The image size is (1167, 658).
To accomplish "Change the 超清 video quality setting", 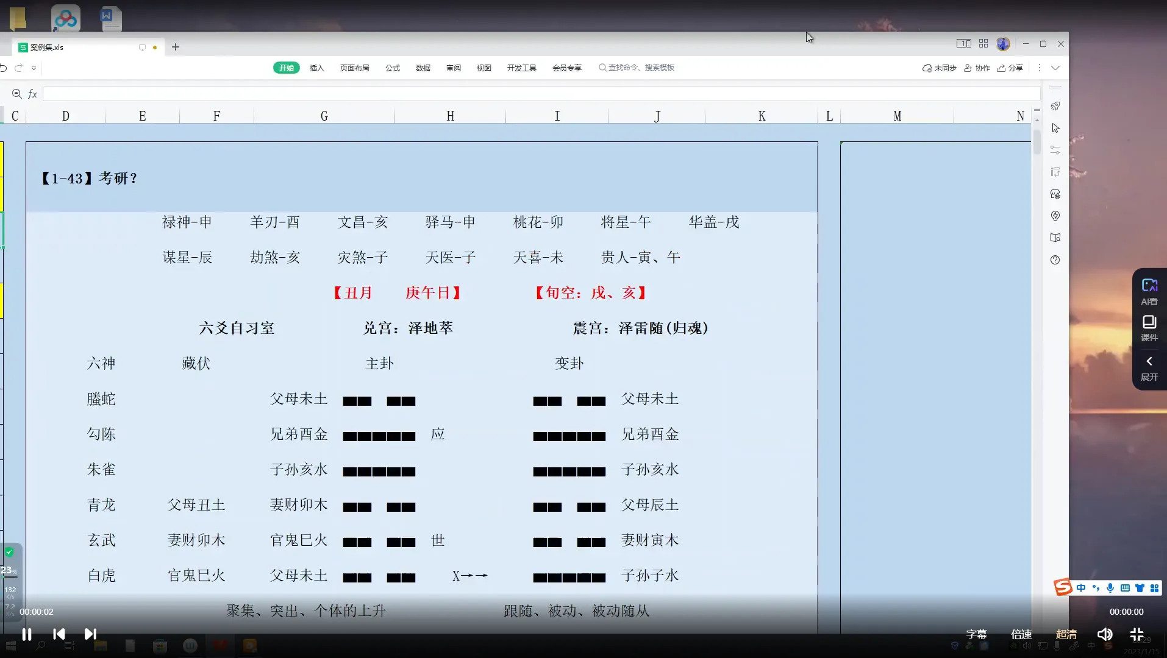I will click(1066, 634).
